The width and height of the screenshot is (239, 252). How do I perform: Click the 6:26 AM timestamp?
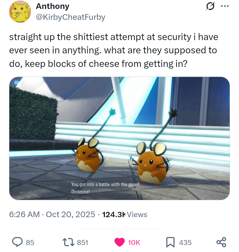24,215
